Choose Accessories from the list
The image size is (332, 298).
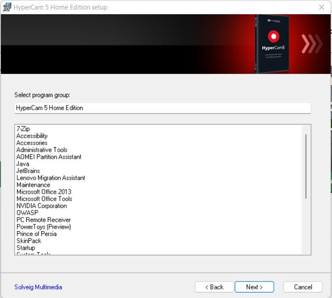click(x=32, y=143)
